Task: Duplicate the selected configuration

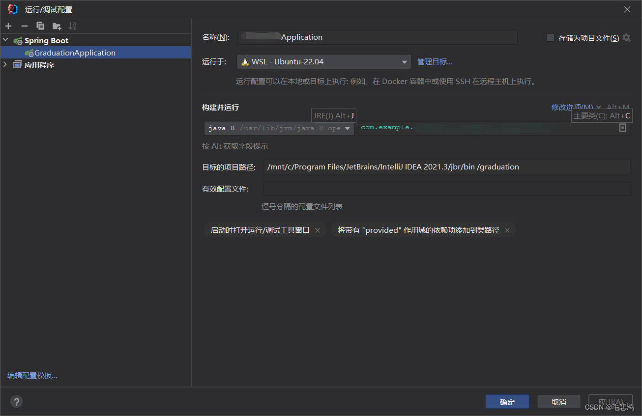Action: (x=40, y=26)
